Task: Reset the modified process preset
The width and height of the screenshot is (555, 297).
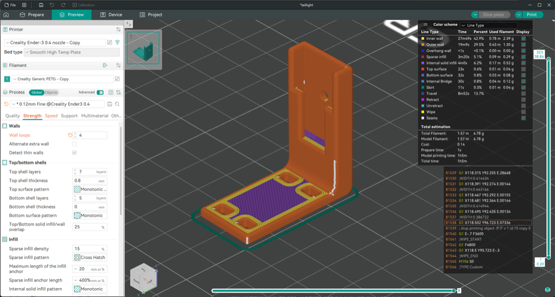Action: pos(6,104)
